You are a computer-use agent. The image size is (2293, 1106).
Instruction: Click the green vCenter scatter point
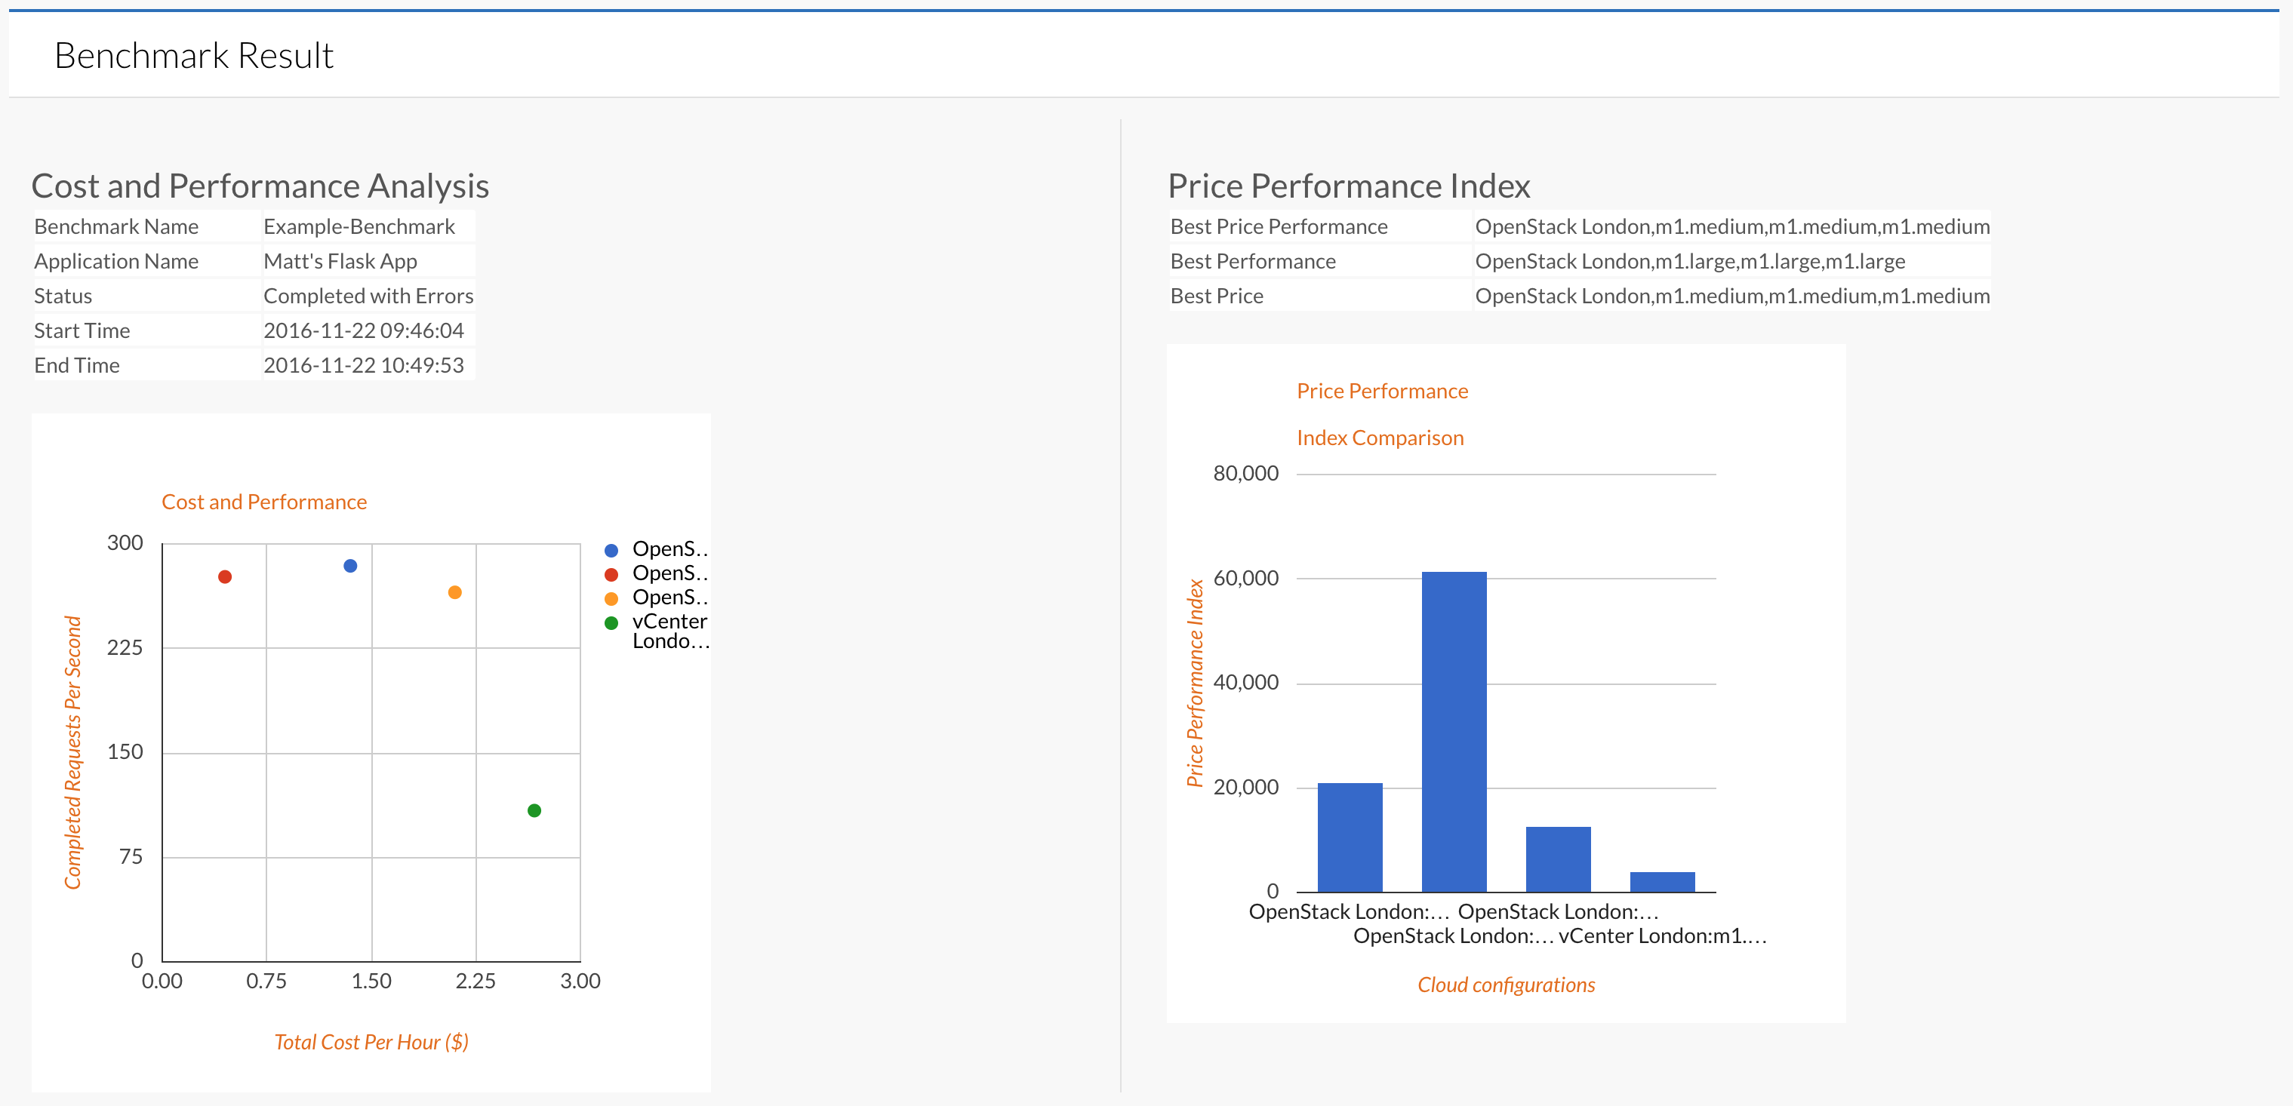(534, 810)
